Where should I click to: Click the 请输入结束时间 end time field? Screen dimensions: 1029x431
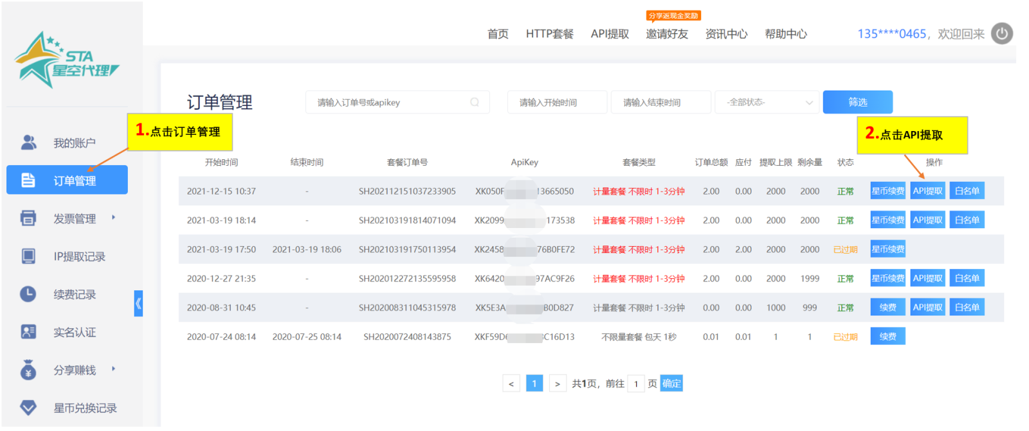pyautogui.click(x=661, y=102)
